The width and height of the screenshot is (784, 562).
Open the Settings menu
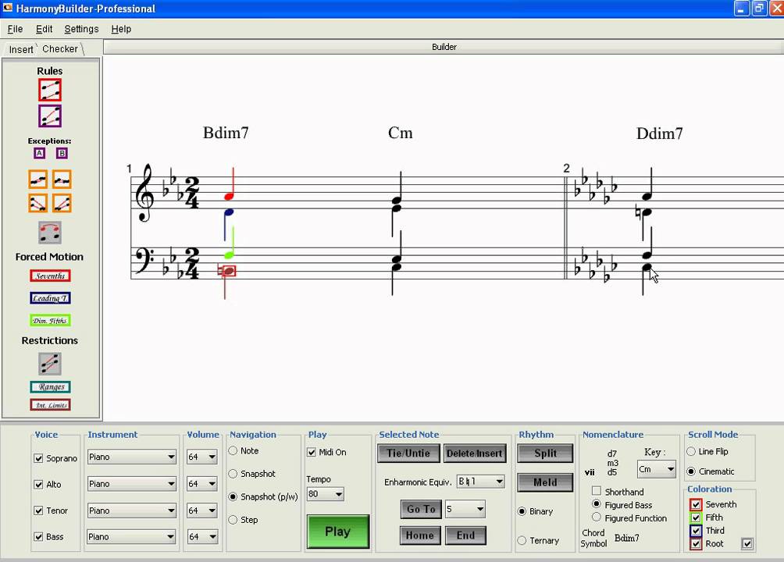coord(81,29)
